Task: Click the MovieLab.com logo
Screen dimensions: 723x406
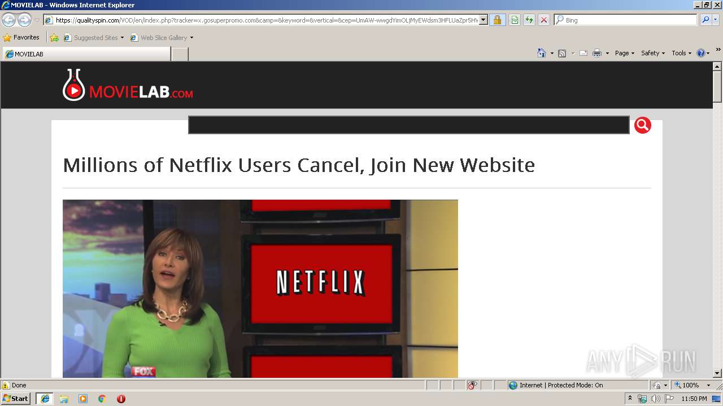Action: click(x=128, y=85)
